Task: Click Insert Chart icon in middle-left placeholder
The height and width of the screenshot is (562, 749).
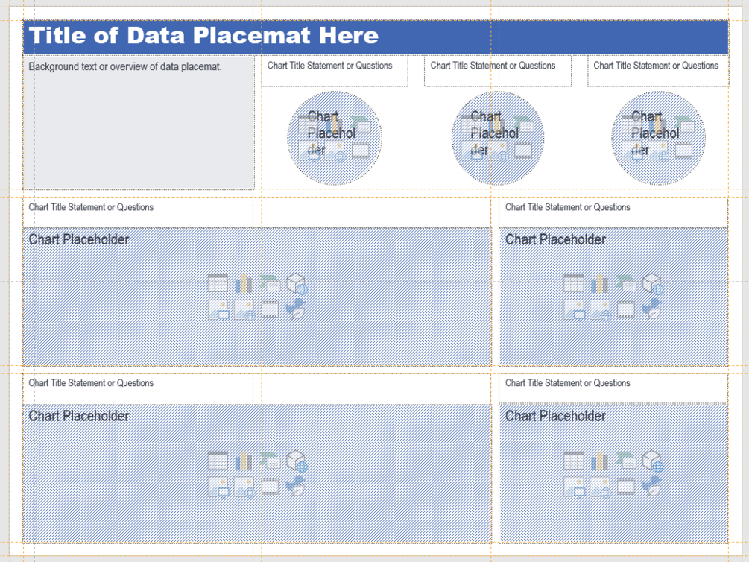Action: [244, 283]
